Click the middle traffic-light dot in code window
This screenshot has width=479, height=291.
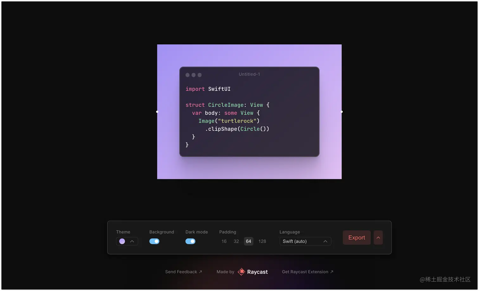[x=194, y=75]
